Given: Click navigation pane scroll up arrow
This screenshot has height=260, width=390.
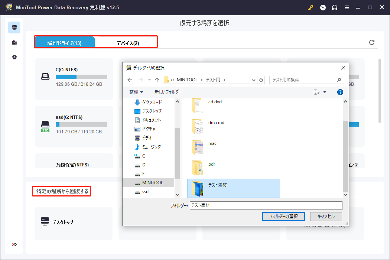Looking at the screenshot, I should point(177,101).
